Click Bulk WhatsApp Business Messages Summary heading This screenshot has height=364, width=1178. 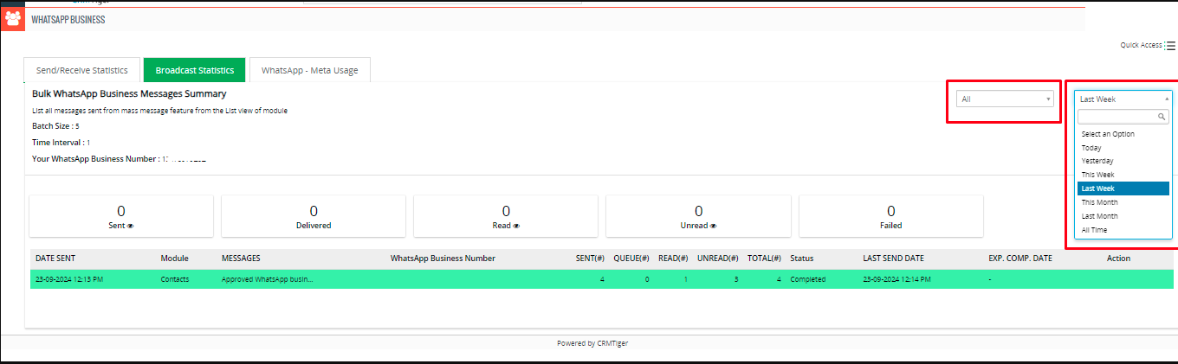(x=129, y=93)
